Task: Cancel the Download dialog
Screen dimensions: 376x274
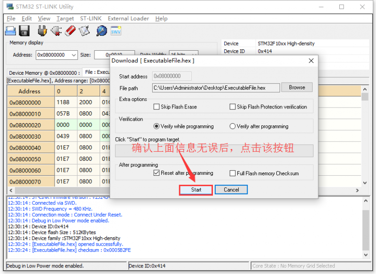Action: pos(231,189)
